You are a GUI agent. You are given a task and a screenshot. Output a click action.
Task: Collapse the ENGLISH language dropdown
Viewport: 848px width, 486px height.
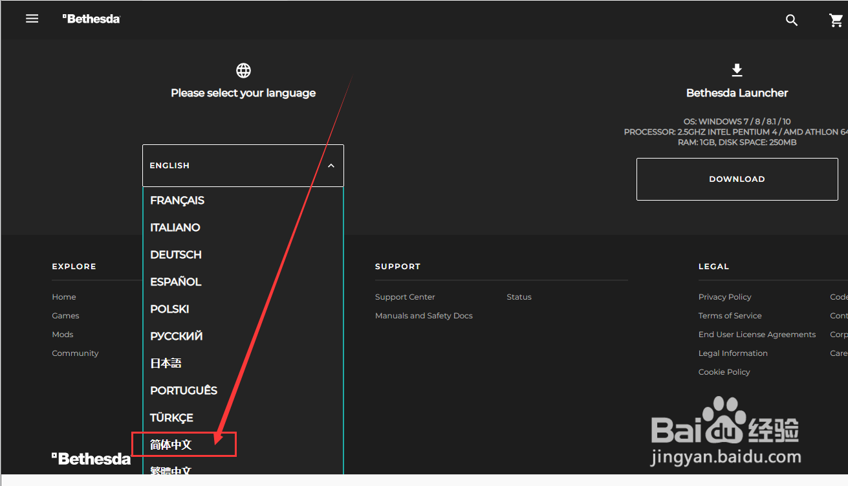[x=243, y=166]
